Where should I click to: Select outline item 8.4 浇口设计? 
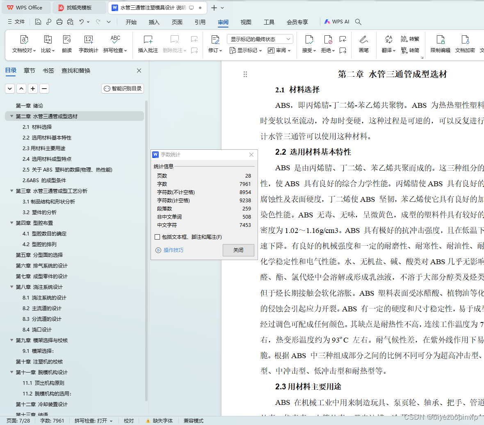(x=37, y=330)
